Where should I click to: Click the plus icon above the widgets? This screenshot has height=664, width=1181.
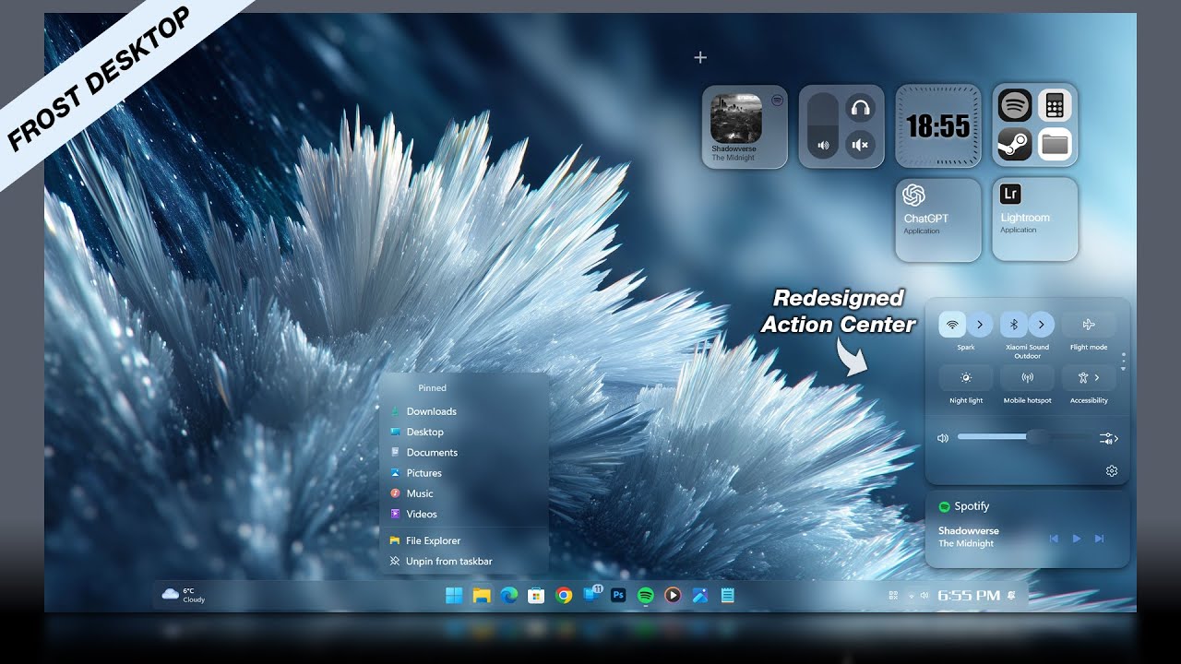700,57
